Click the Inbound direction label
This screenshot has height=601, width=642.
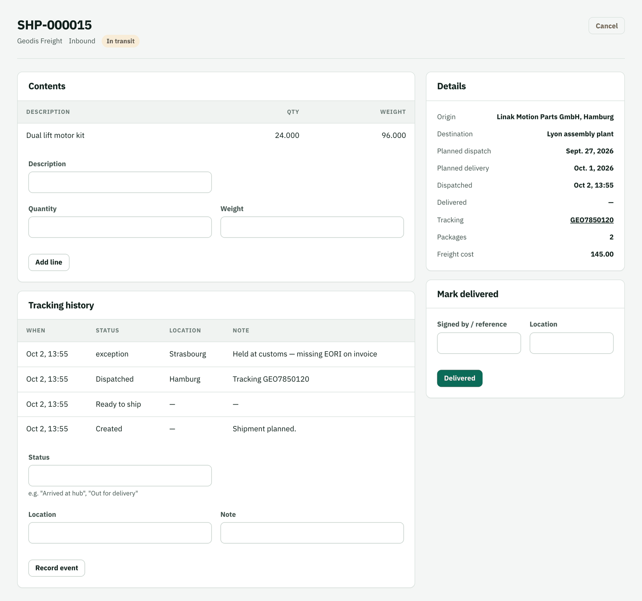click(x=82, y=41)
